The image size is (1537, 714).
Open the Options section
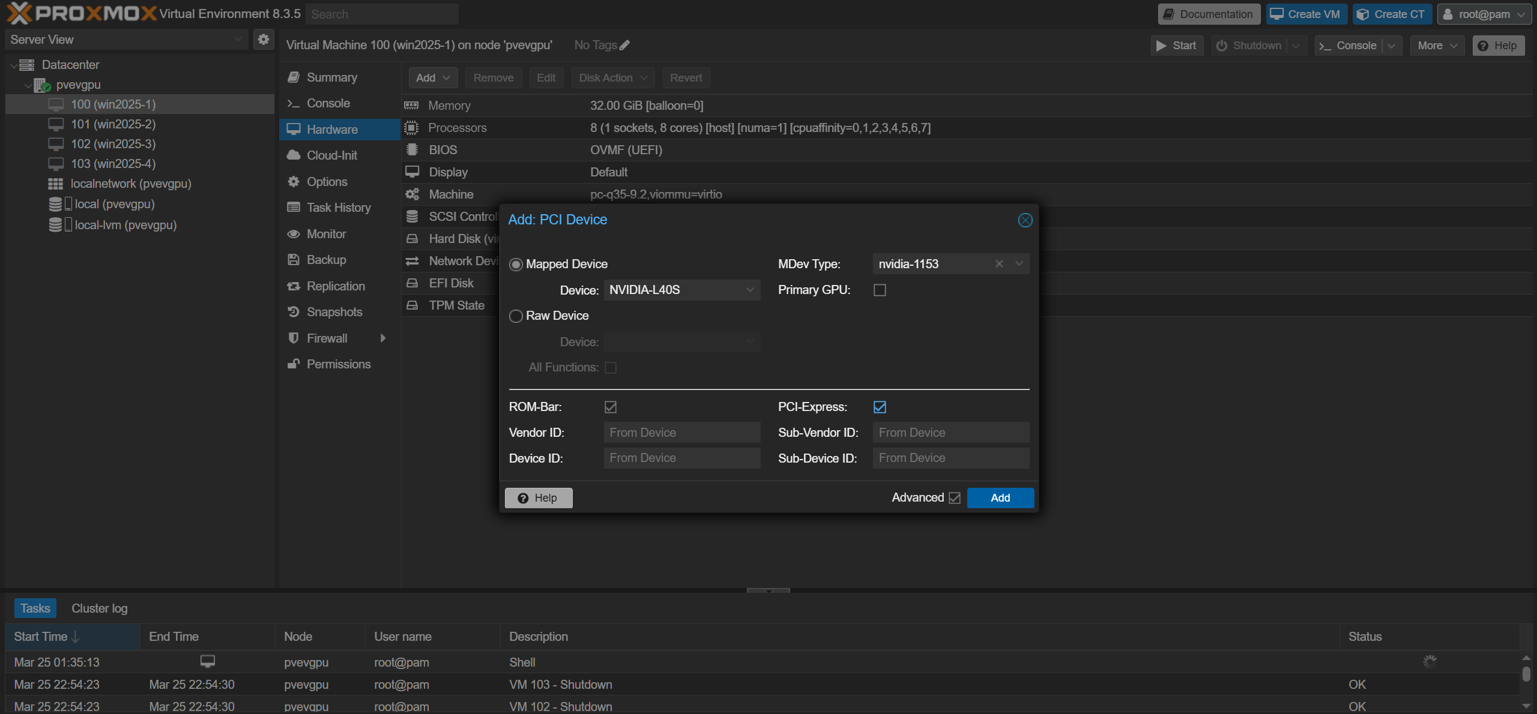tap(339, 182)
